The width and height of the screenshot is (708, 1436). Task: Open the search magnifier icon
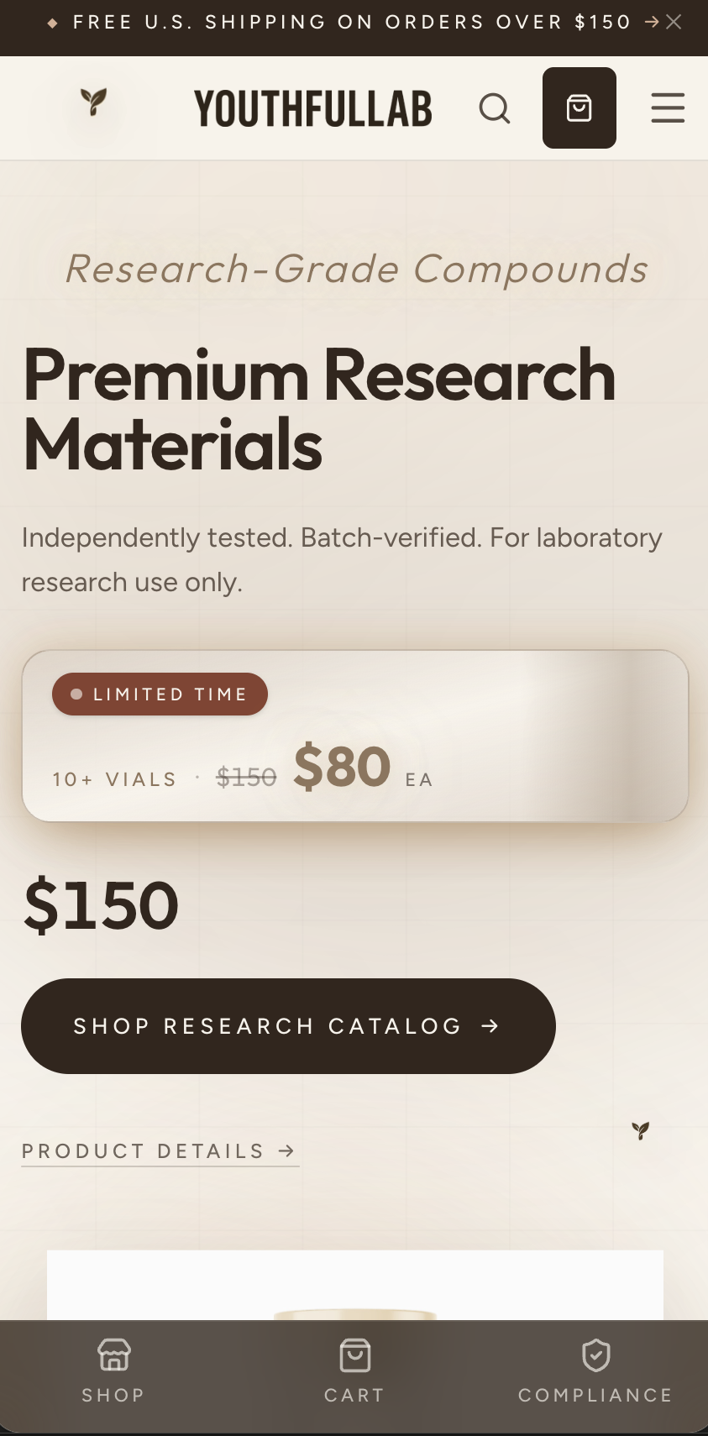click(x=495, y=108)
